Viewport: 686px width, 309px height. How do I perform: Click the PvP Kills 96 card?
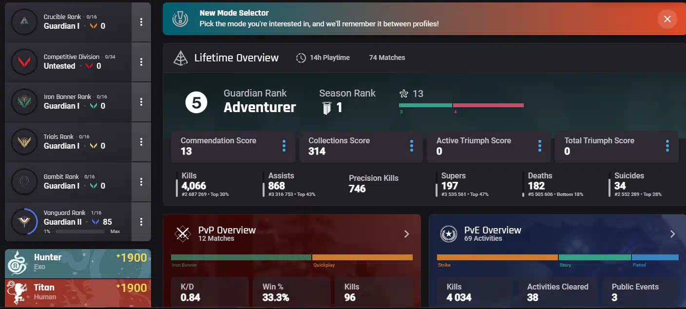(x=373, y=292)
